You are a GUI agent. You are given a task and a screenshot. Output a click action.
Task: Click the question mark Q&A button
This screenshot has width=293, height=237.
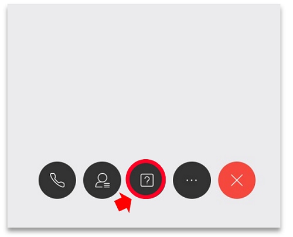tap(146, 180)
